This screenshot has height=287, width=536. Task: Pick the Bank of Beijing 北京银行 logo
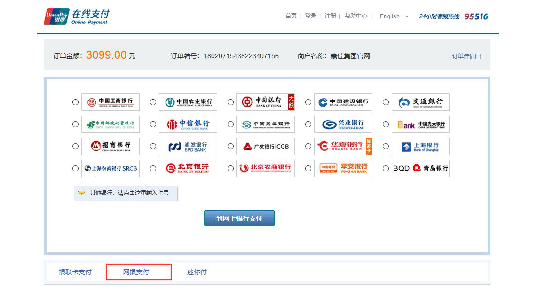(188, 169)
